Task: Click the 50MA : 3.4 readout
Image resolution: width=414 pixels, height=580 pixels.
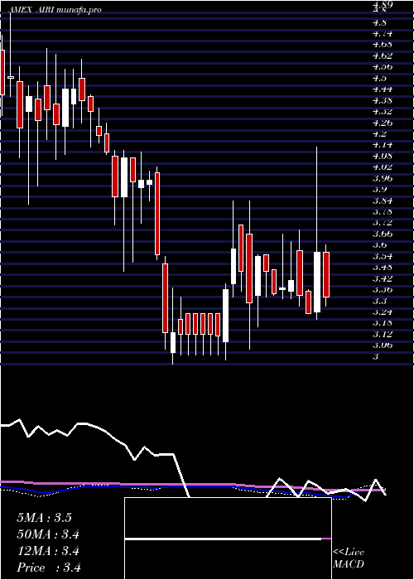Action: (48, 534)
